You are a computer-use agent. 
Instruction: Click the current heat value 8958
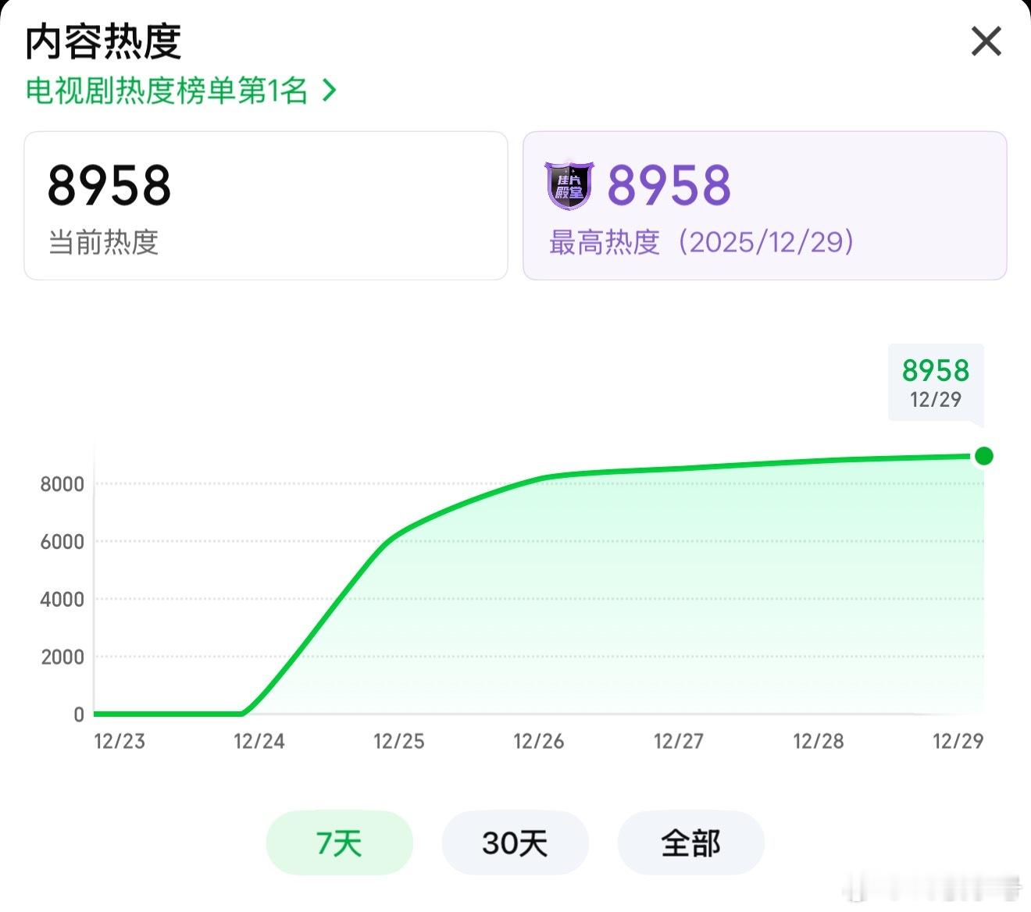pos(109,186)
